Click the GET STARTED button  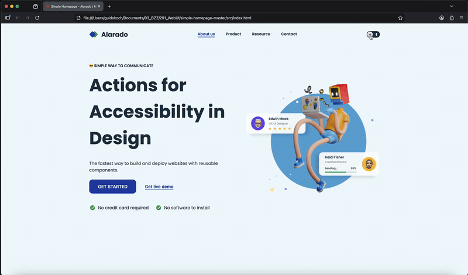pyautogui.click(x=112, y=187)
